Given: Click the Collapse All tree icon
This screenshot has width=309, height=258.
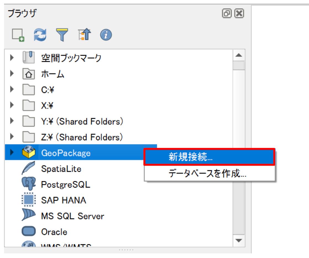Looking at the screenshot, I should [x=84, y=35].
